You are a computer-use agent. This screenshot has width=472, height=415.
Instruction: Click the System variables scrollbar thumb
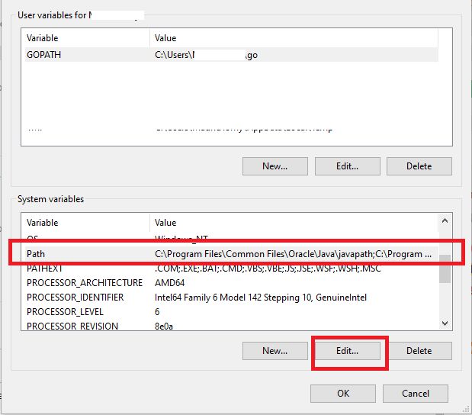pos(445,269)
